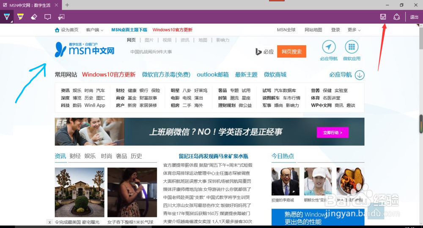Open 网站地图 link
This screenshot has height=228, width=423.
313,30
